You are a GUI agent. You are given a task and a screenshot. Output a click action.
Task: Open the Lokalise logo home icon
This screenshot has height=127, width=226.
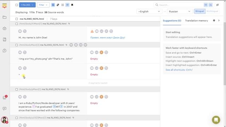5,6
